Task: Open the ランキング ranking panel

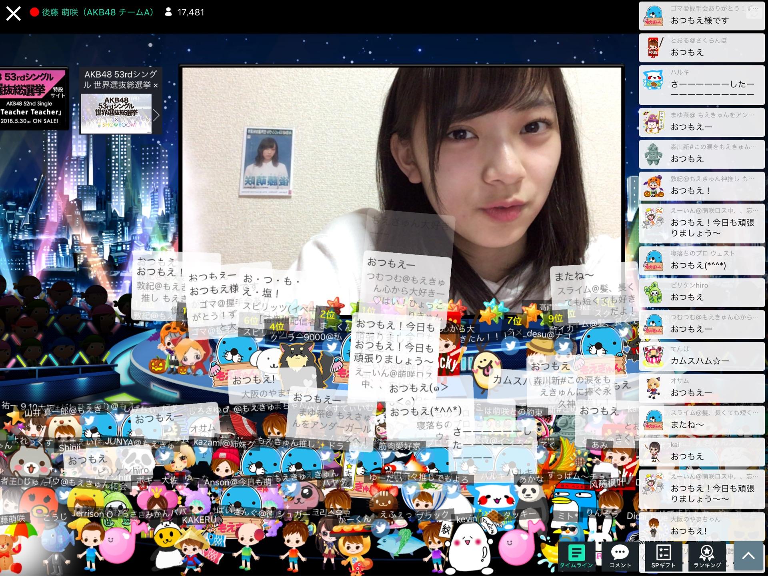Action: pyautogui.click(x=707, y=556)
